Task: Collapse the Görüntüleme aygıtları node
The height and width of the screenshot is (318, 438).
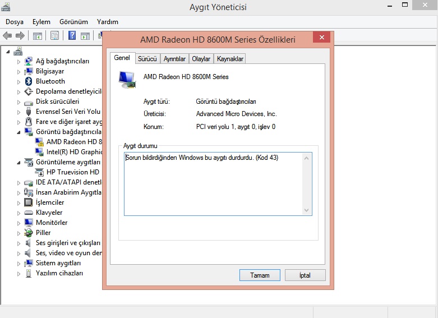Action: tap(19, 162)
